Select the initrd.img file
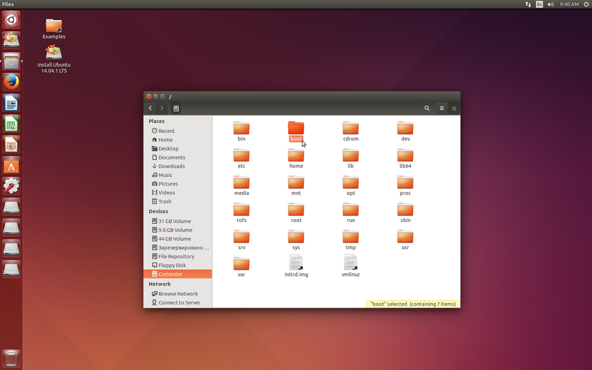Screen dimensions: 592x370 click(x=296, y=266)
